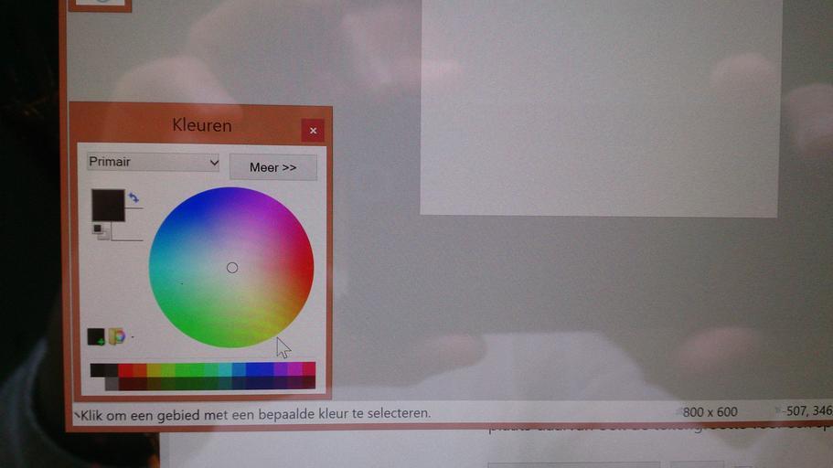Choose the gray swatch in the bottom palette row
The width and height of the screenshot is (833, 468).
coord(112,384)
